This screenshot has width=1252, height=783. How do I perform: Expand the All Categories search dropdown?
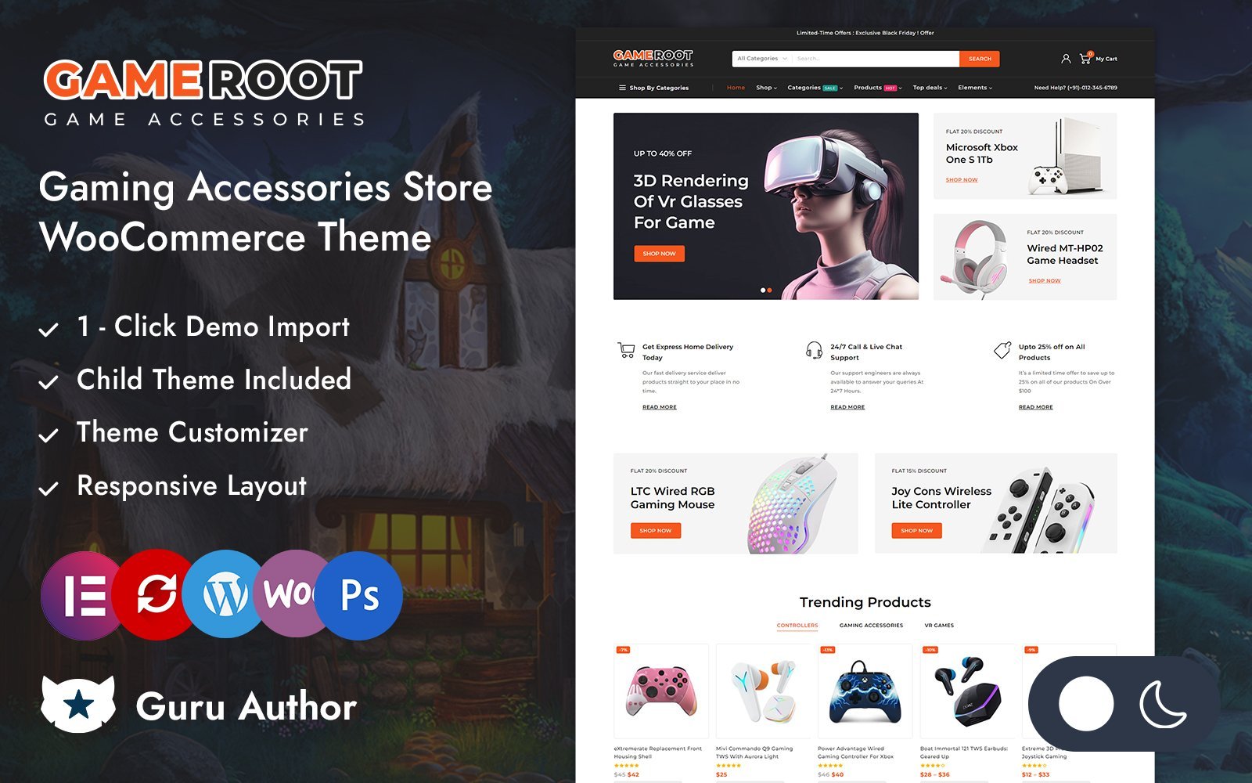coord(762,59)
